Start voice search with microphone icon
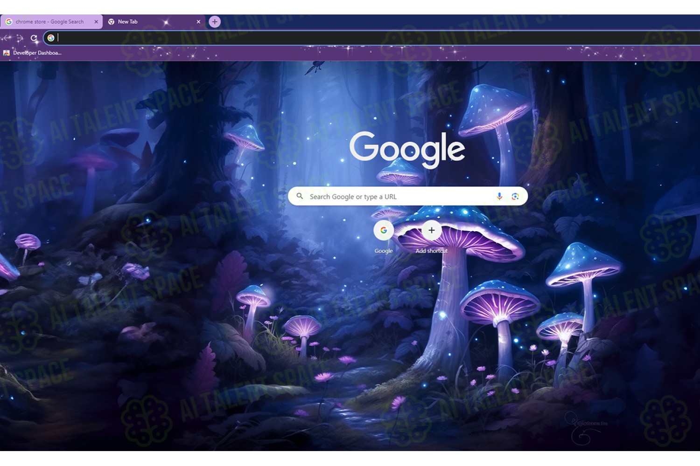Image resolution: width=700 pixels, height=466 pixels. (499, 196)
